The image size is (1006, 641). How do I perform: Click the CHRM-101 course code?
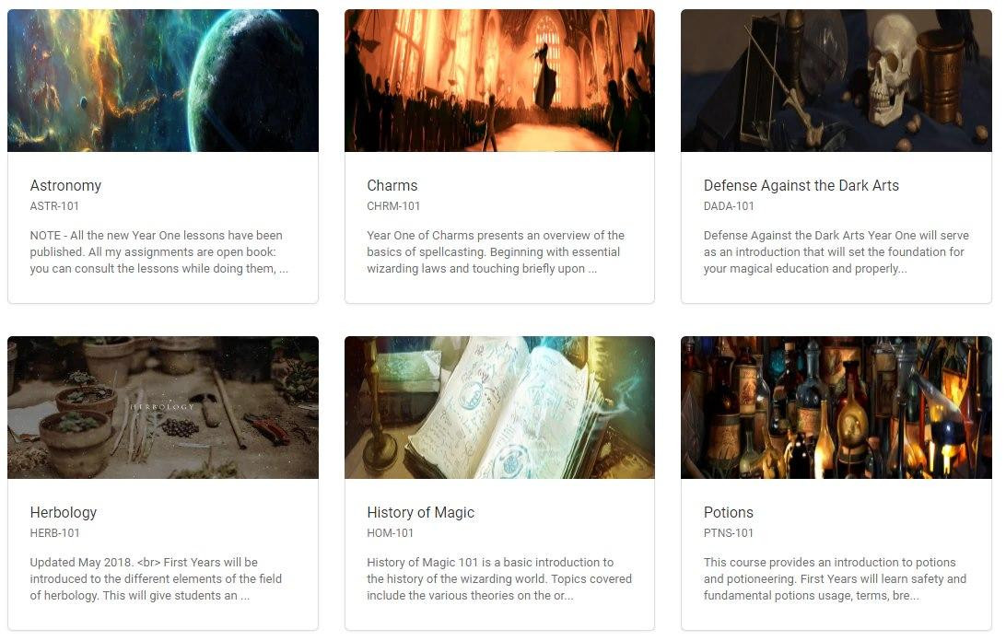(393, 206)
